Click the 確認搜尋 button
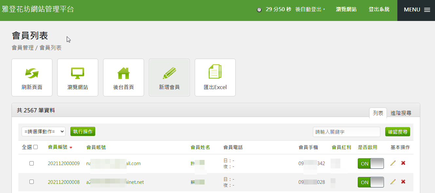The image size is (435, 193). click(398, 132)
